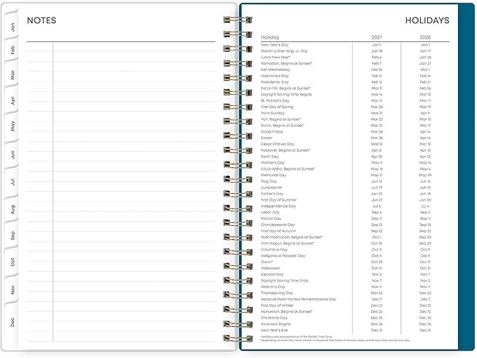The image size is (477, 358).
Task: Switch to the Mar tab
Action: click(11, 75)
